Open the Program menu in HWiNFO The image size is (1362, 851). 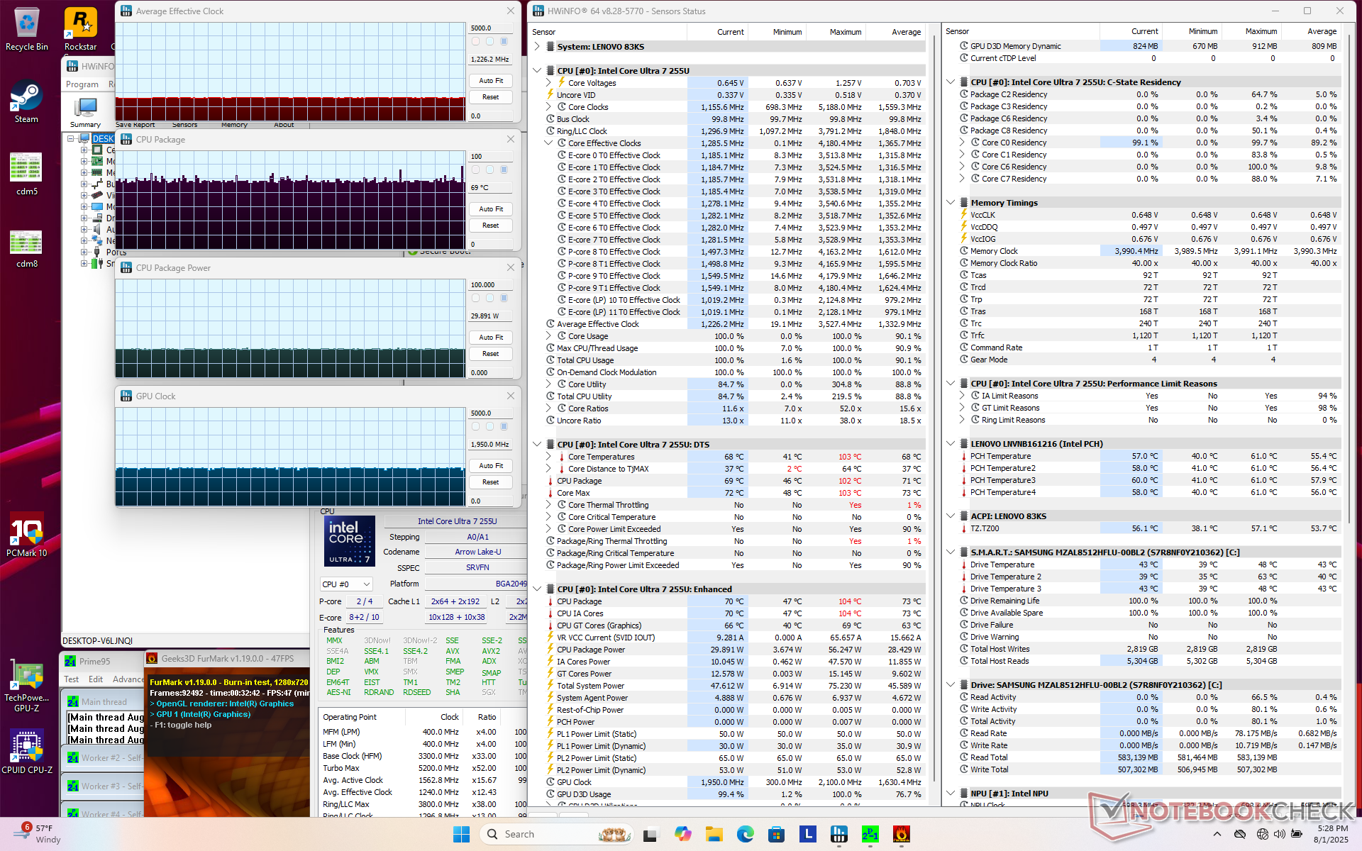(82, 84)
